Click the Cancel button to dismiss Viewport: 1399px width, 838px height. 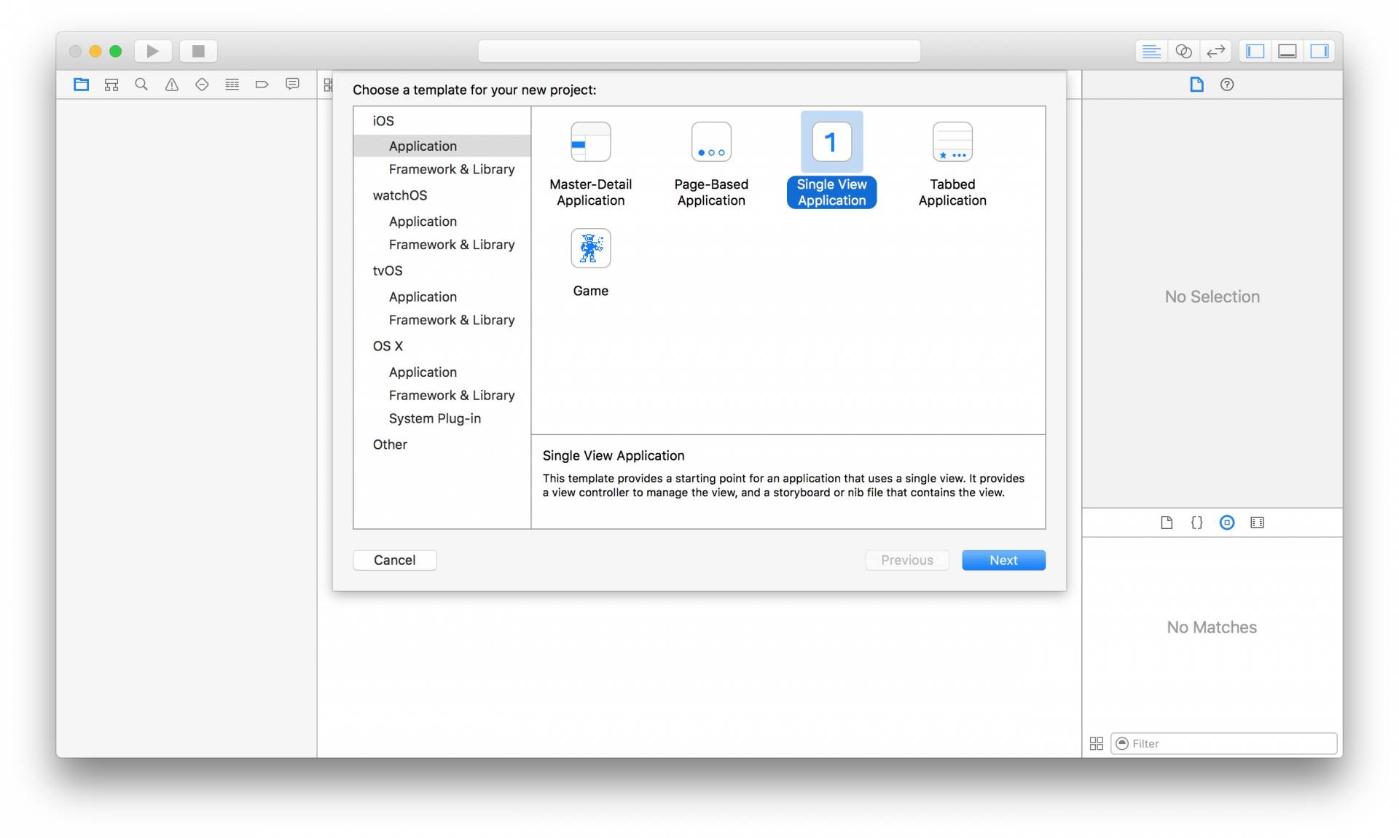point(394,559)
